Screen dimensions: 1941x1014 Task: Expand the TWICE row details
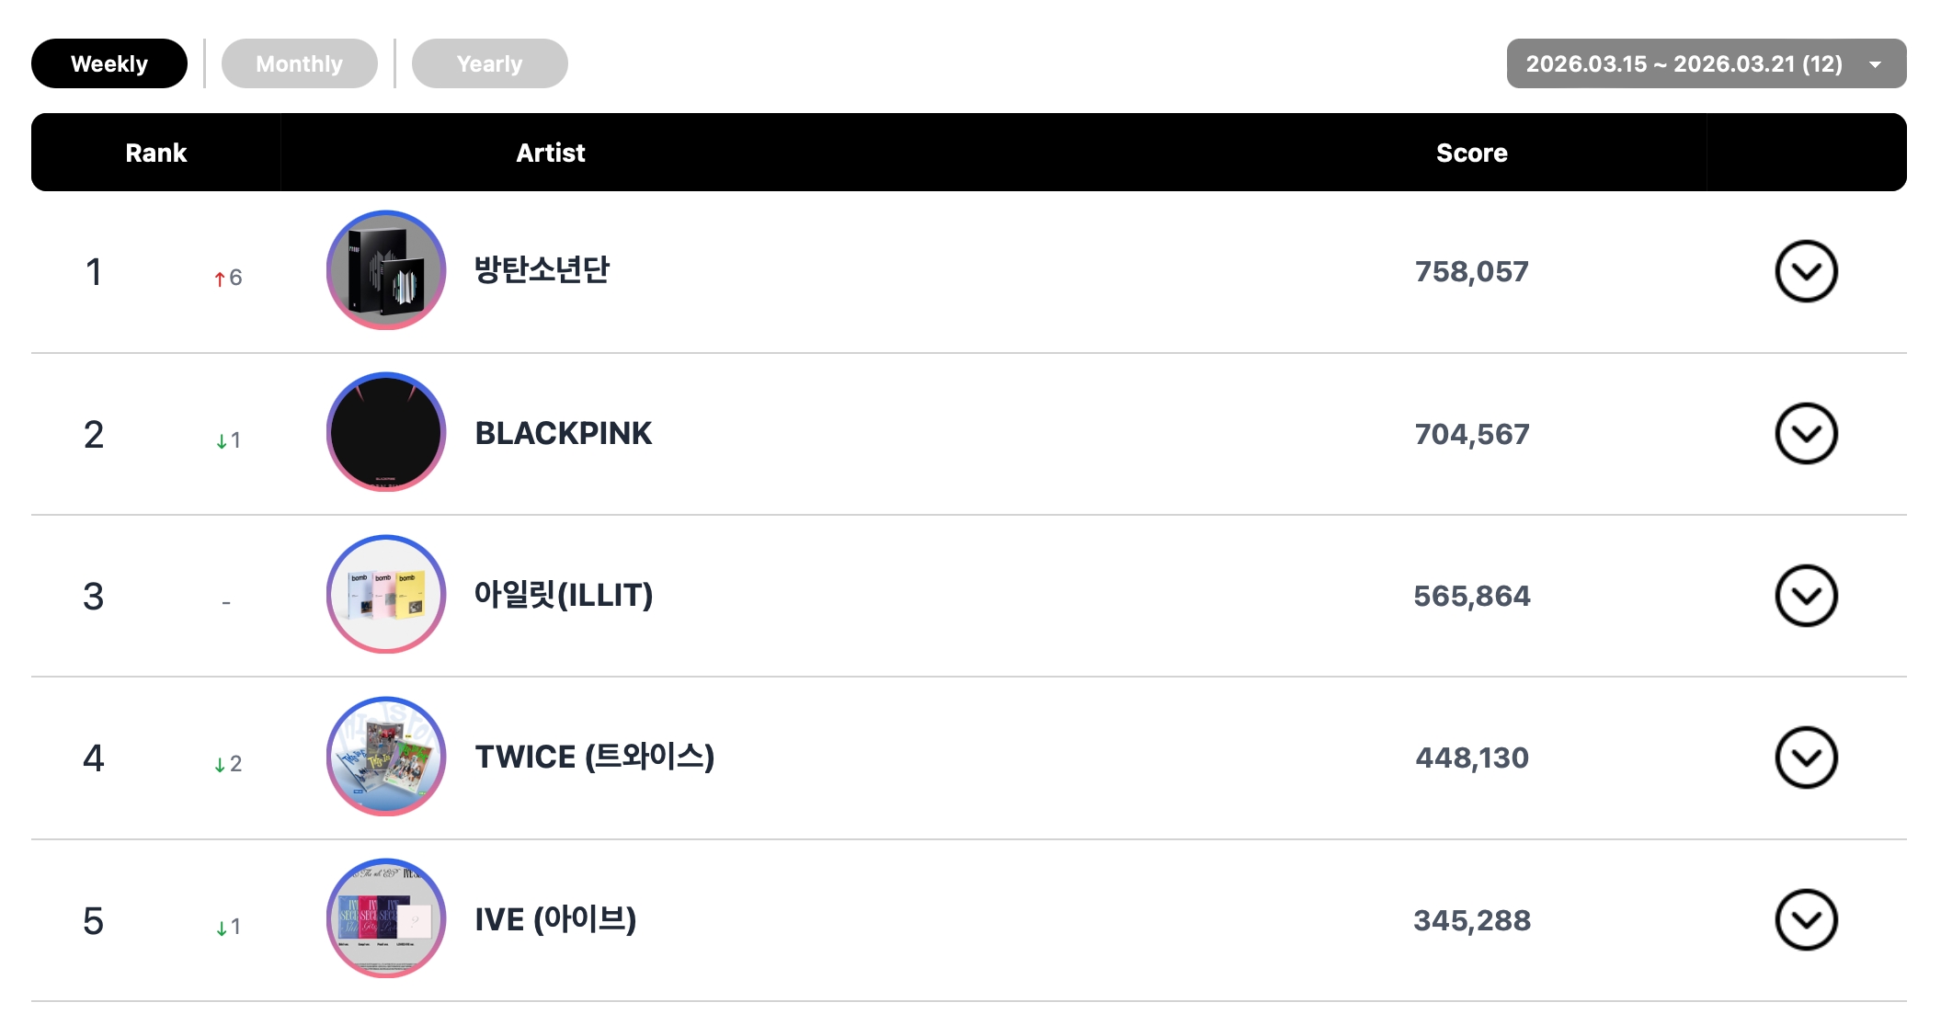[1806, 758]
